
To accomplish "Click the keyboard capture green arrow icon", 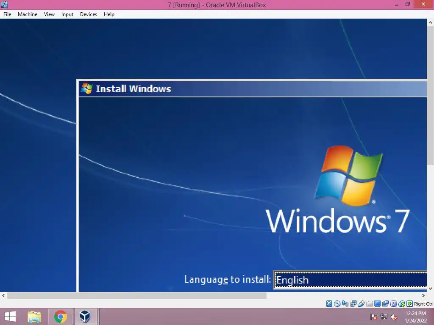I will [x=409, y=304].
